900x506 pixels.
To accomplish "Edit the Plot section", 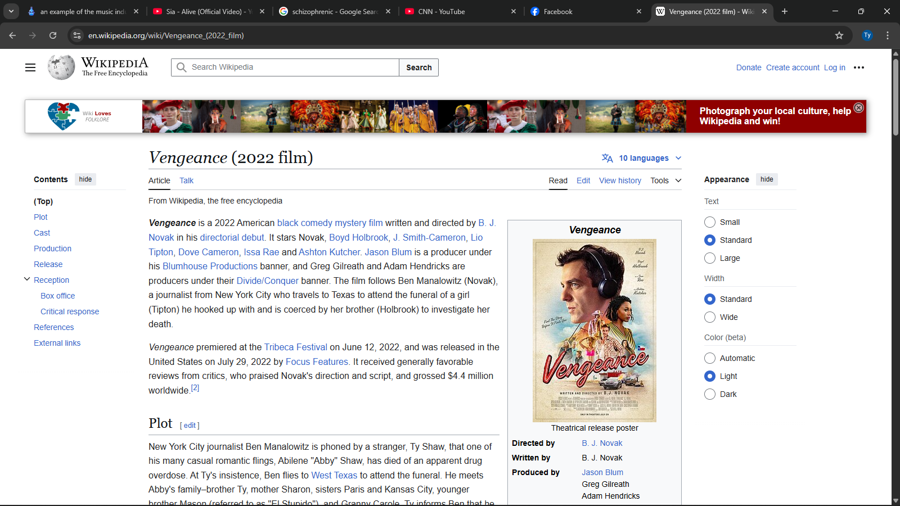I will coord(190,426).
